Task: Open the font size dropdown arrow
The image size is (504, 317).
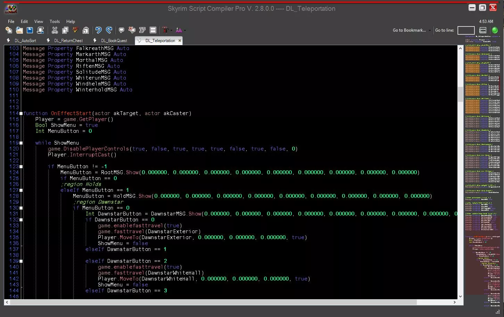Action: click(185, 30)
